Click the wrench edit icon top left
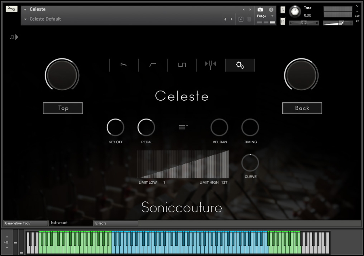 point(11,9)
